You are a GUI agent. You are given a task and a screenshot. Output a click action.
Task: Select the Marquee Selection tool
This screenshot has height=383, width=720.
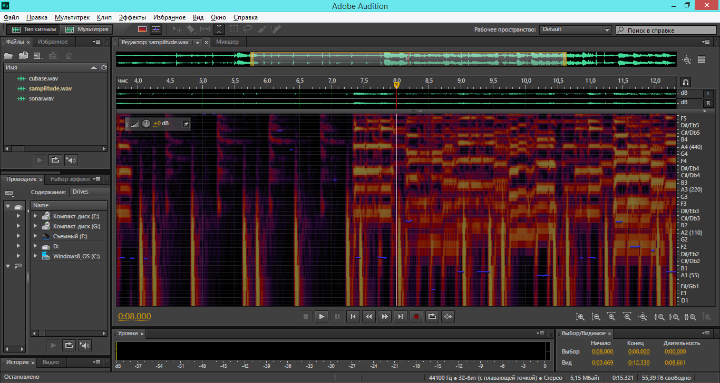[x=233, y=29]
